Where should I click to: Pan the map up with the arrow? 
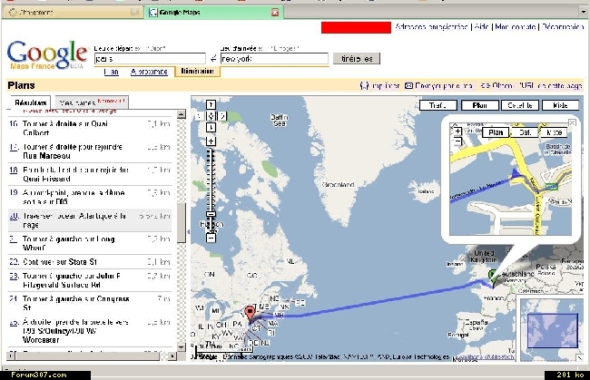coord(211,104)
